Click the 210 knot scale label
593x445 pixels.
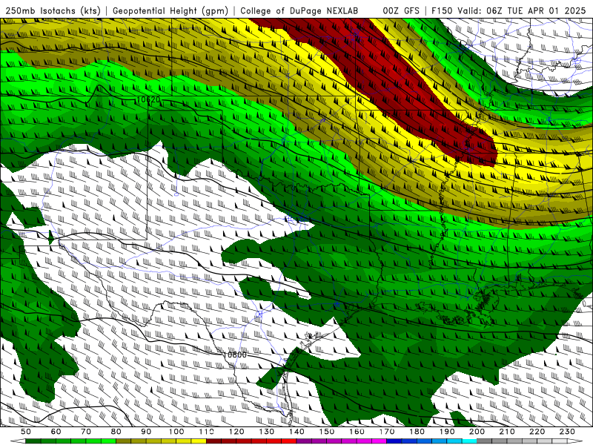click(x=507, y=432)
